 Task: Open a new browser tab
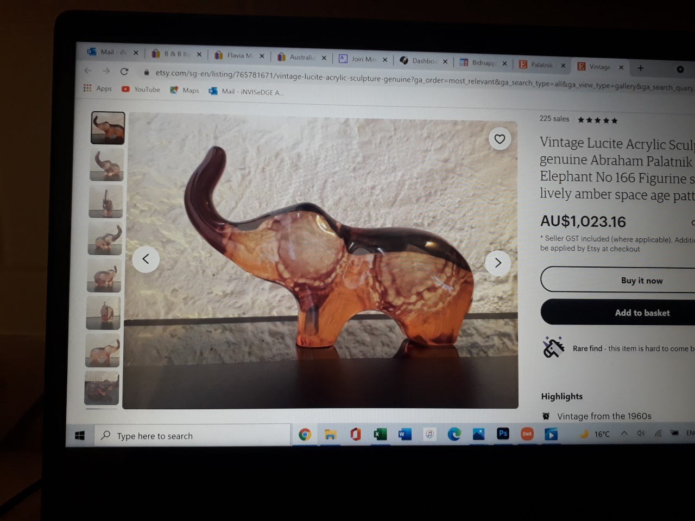[x=641, y=68]
